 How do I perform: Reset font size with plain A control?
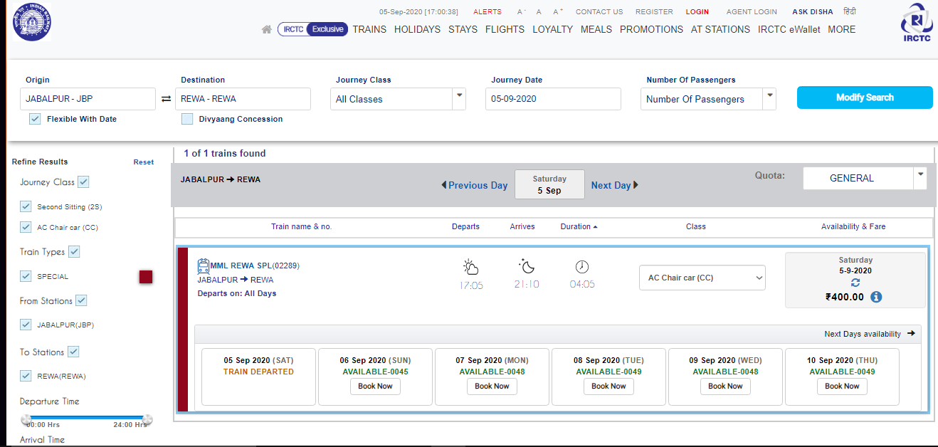(x=539, y=12)
